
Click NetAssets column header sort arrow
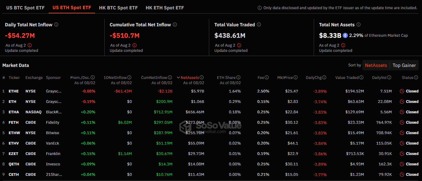[x=178, y=77]
